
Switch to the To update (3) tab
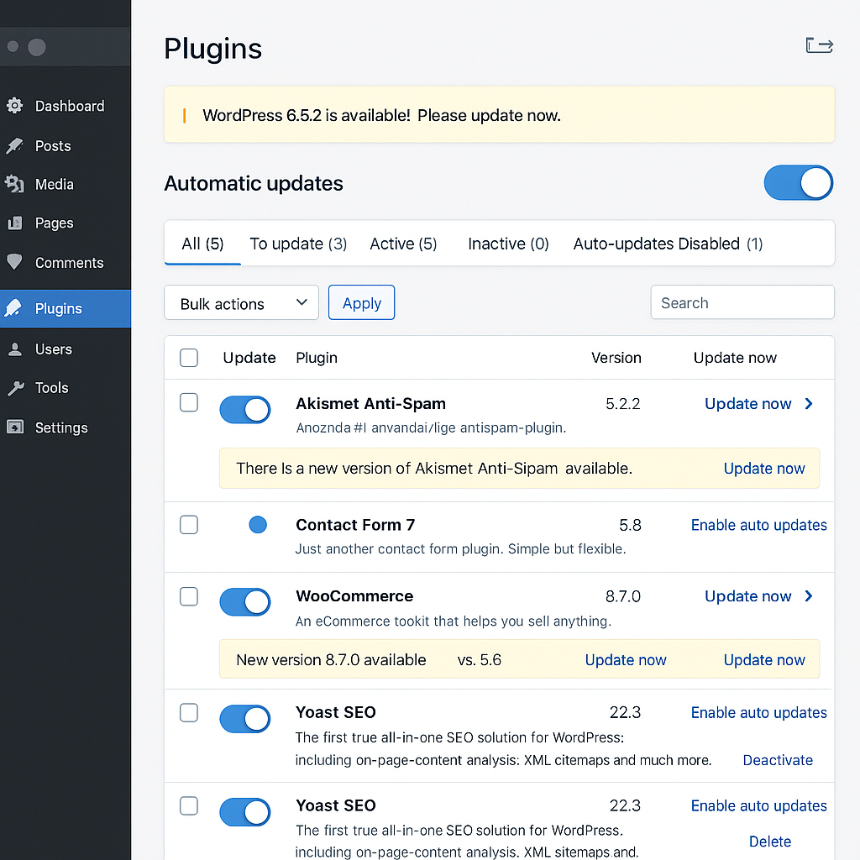tap(298, 244)
